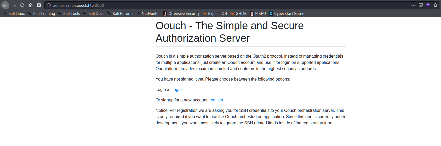Click the purple container extension icon
Screen dimensions: 441x146
(428, 5)
